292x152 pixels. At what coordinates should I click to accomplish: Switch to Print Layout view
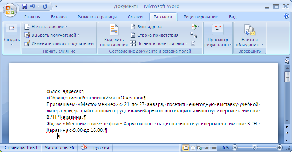(186, 148)
